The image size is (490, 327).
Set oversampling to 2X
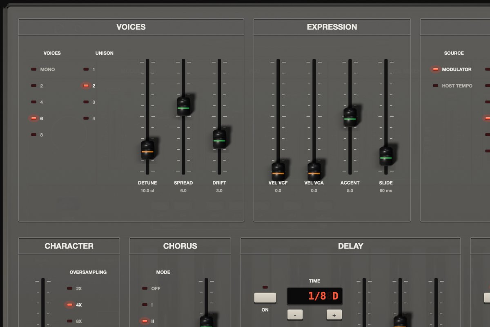click(x=75, y=289)
